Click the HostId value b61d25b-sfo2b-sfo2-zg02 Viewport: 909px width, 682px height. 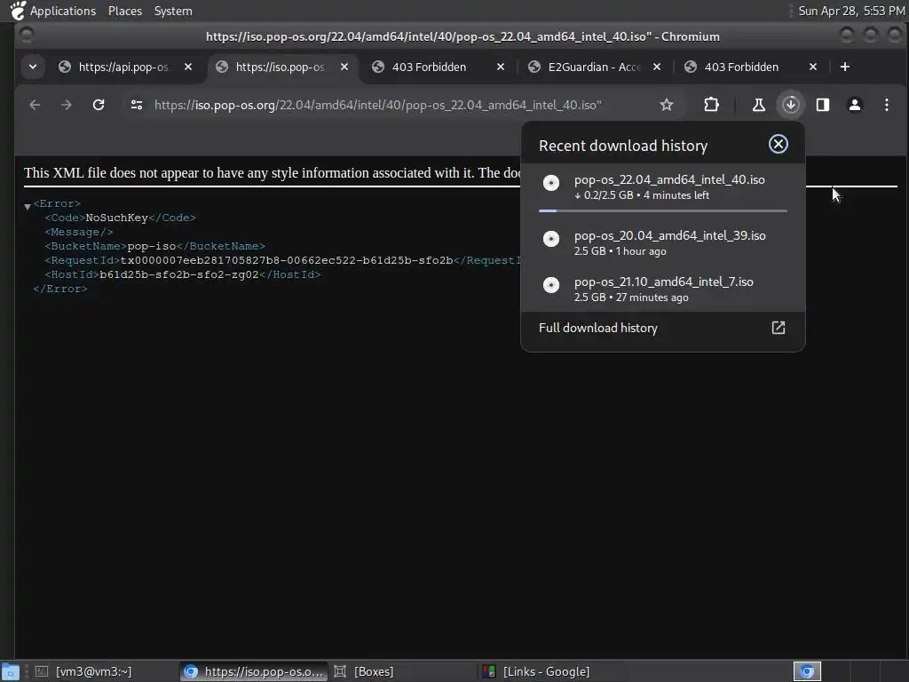point(179,274)
